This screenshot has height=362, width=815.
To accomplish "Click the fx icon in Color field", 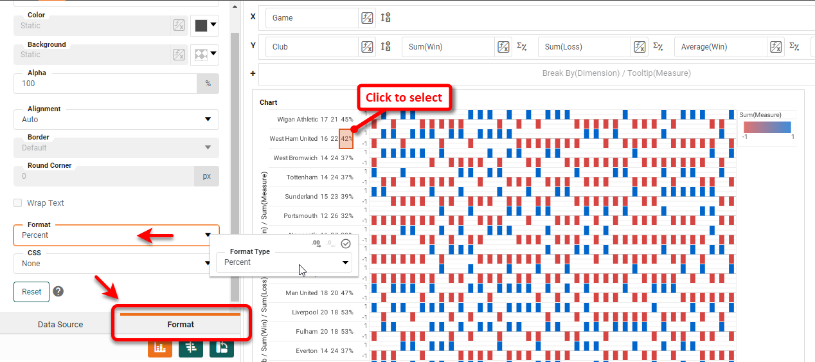I will [x=180, y=26].
